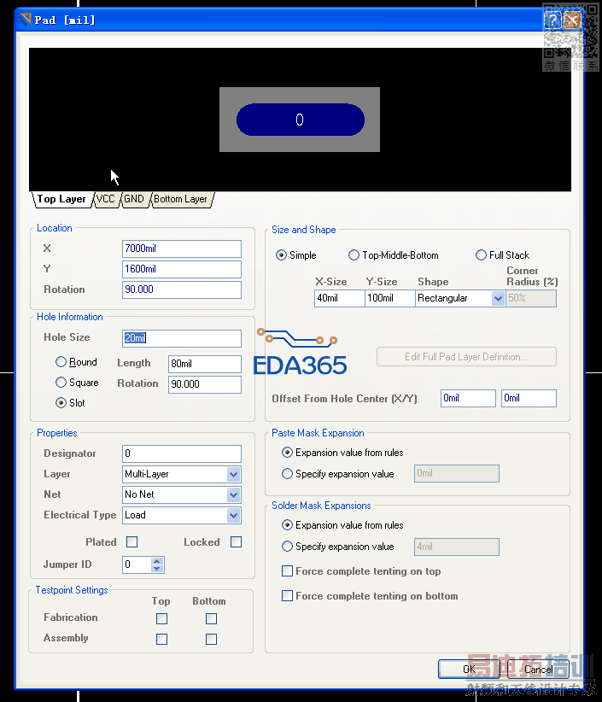Click the hole Rotation field
This screenshot has width=602, height=702.
[x=205, y=384]
